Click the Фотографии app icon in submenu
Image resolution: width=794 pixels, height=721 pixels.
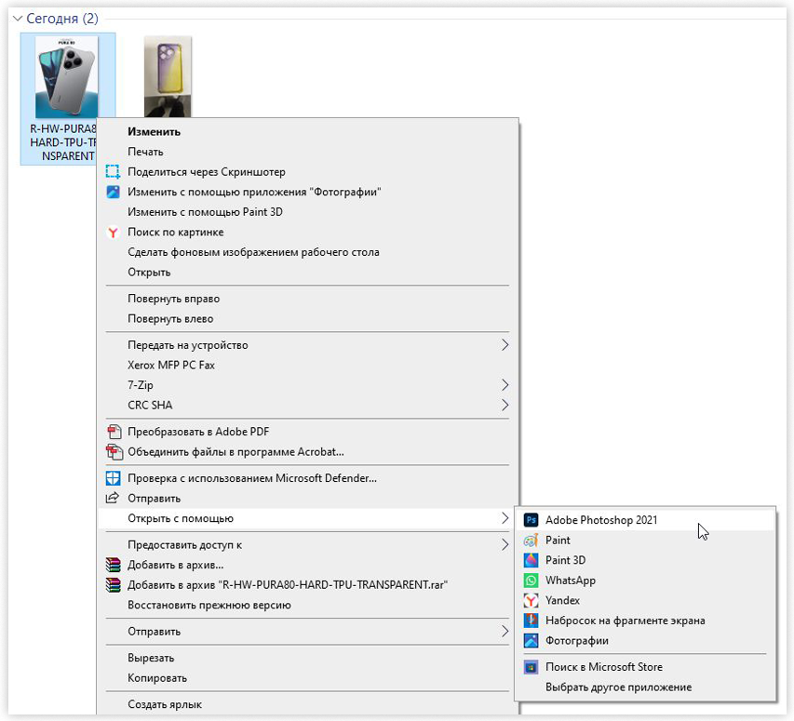click(531, 641)
